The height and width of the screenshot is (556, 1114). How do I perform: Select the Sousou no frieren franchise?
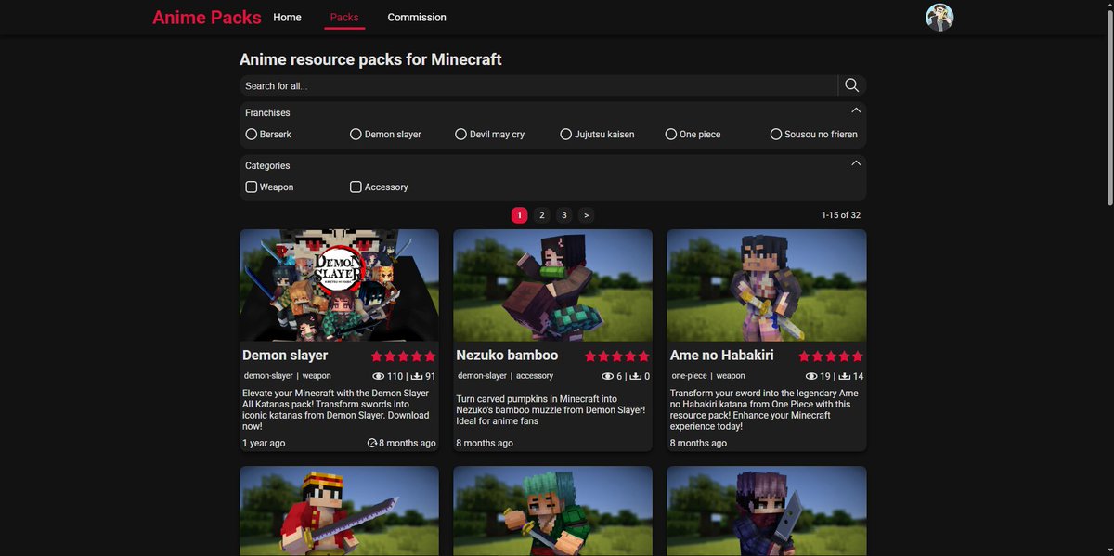(x=814, y=134)
